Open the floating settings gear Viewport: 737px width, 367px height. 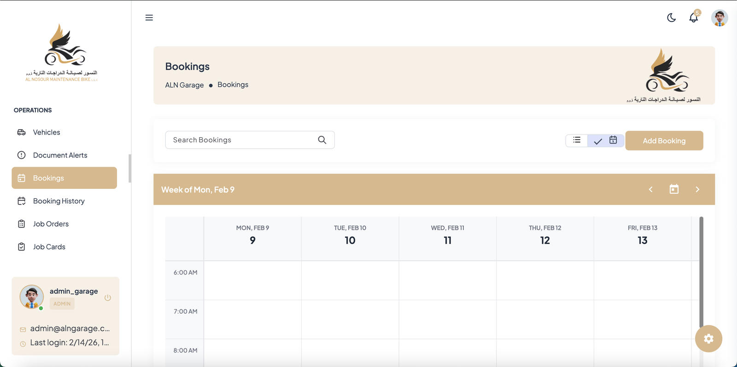708,338
